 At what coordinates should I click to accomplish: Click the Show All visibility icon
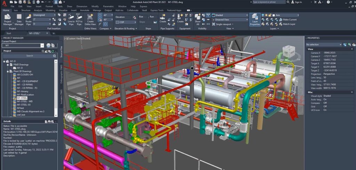pos(197,19)
